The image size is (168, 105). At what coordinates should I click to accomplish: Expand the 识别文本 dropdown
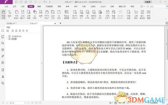[x=109, y=18]
